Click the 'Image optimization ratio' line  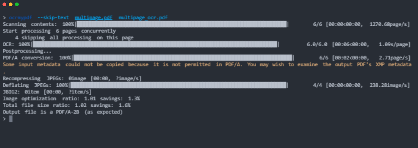pyautogui.click(x=71, y=98)
